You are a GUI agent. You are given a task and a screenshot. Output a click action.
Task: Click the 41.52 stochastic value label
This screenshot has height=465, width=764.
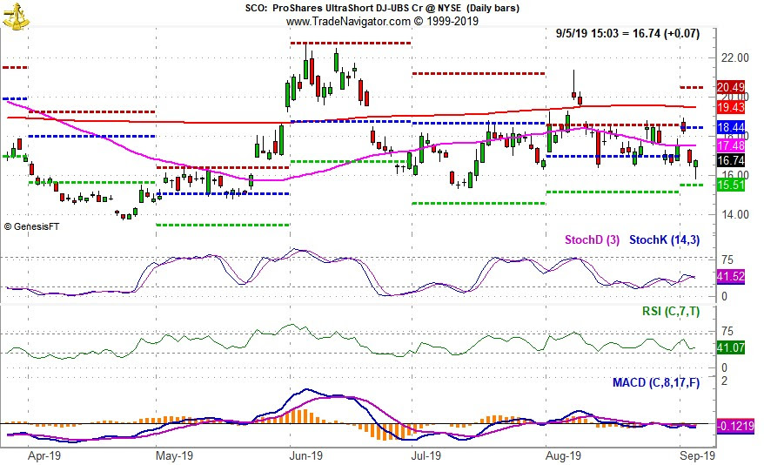pos(730,276)
